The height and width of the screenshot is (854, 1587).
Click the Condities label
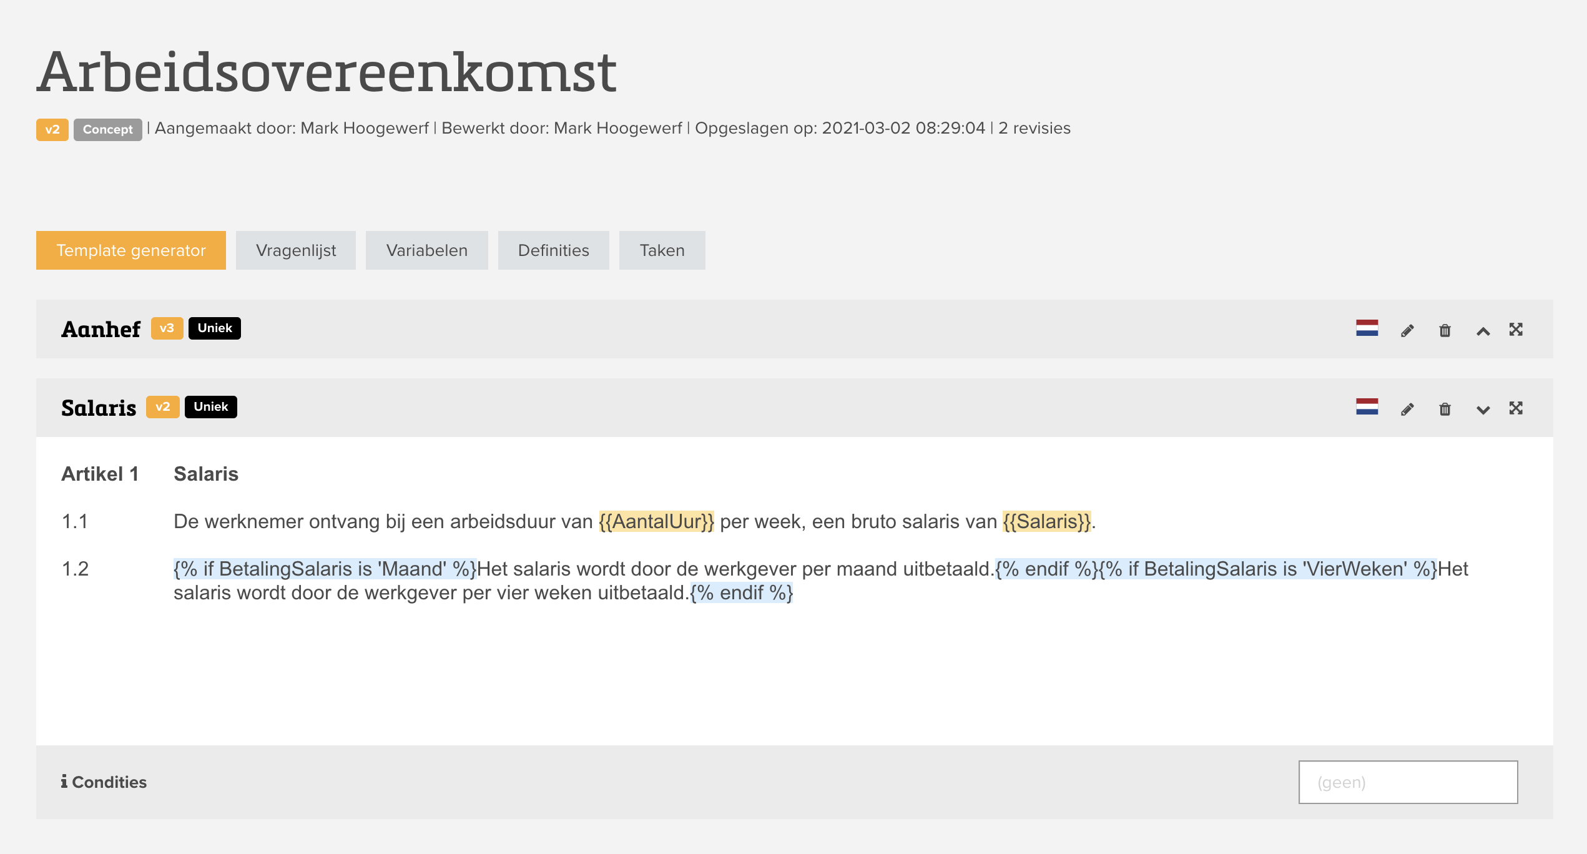coord(109,782)
